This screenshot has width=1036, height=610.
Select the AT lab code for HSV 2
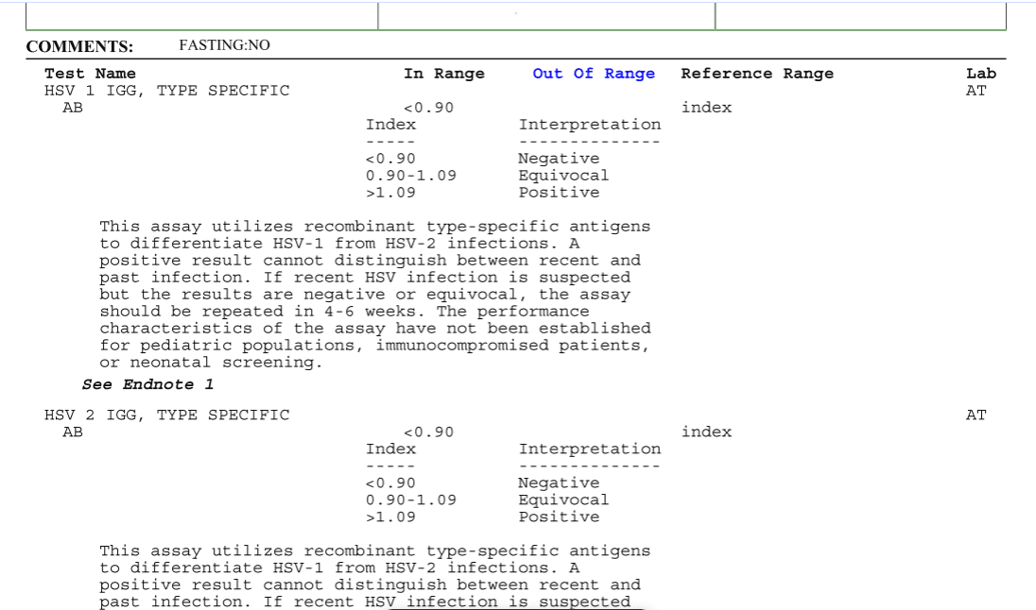(976, 415)
